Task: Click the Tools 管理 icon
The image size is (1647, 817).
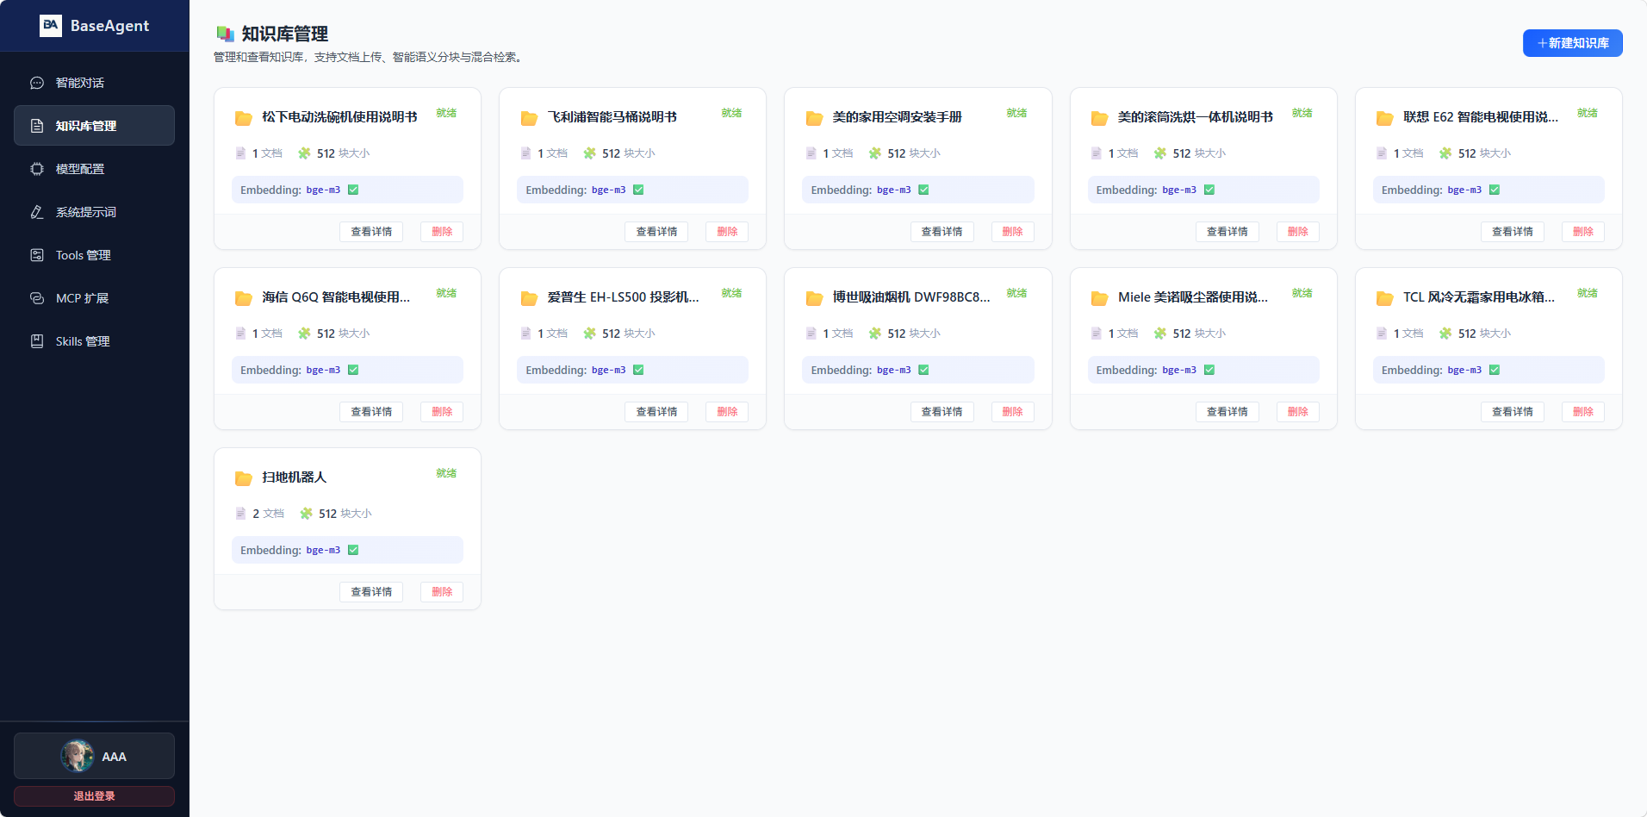Action: [x=37, y=255]
